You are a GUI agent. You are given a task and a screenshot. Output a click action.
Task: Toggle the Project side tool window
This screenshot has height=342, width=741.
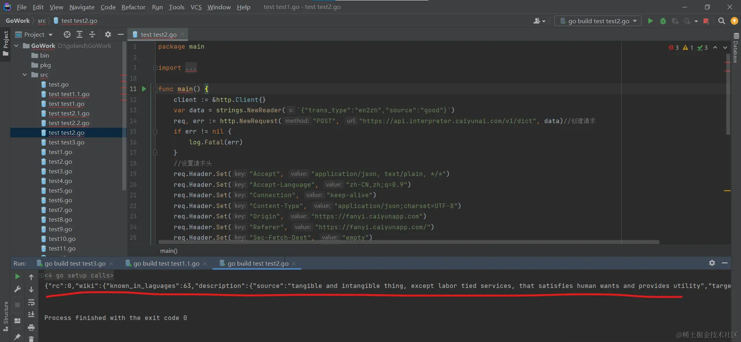click(6, 43)
